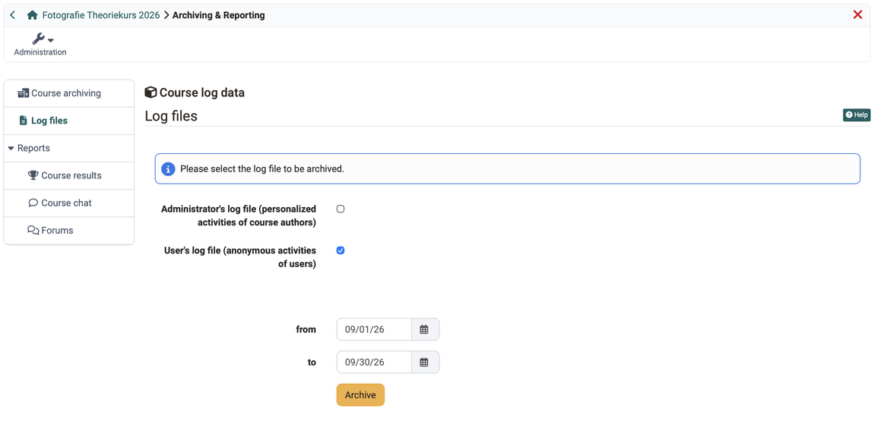The width and height of the screenshot is (874, 421).
Task: Click the Course archiving archive icon
Action: [x=24, y=93]
